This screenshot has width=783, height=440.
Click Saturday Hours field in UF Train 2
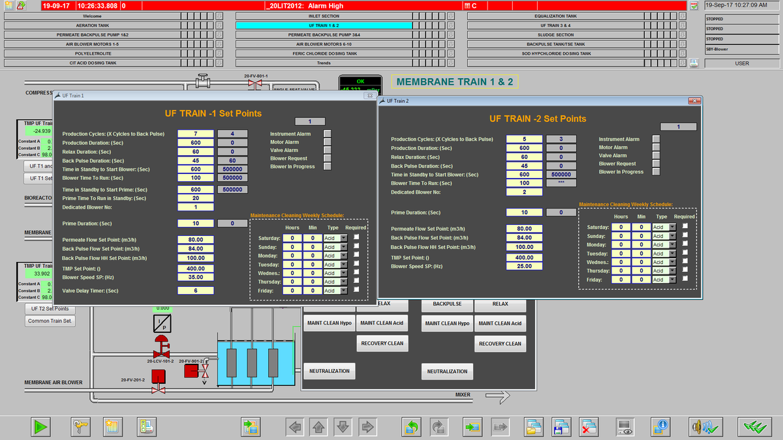click(622, 227)
